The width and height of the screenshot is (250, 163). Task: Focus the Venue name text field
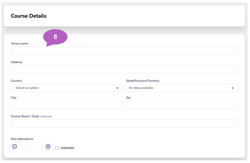(x=124, y=51)
